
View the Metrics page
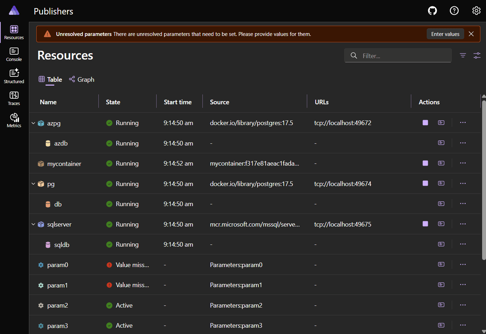14,120
